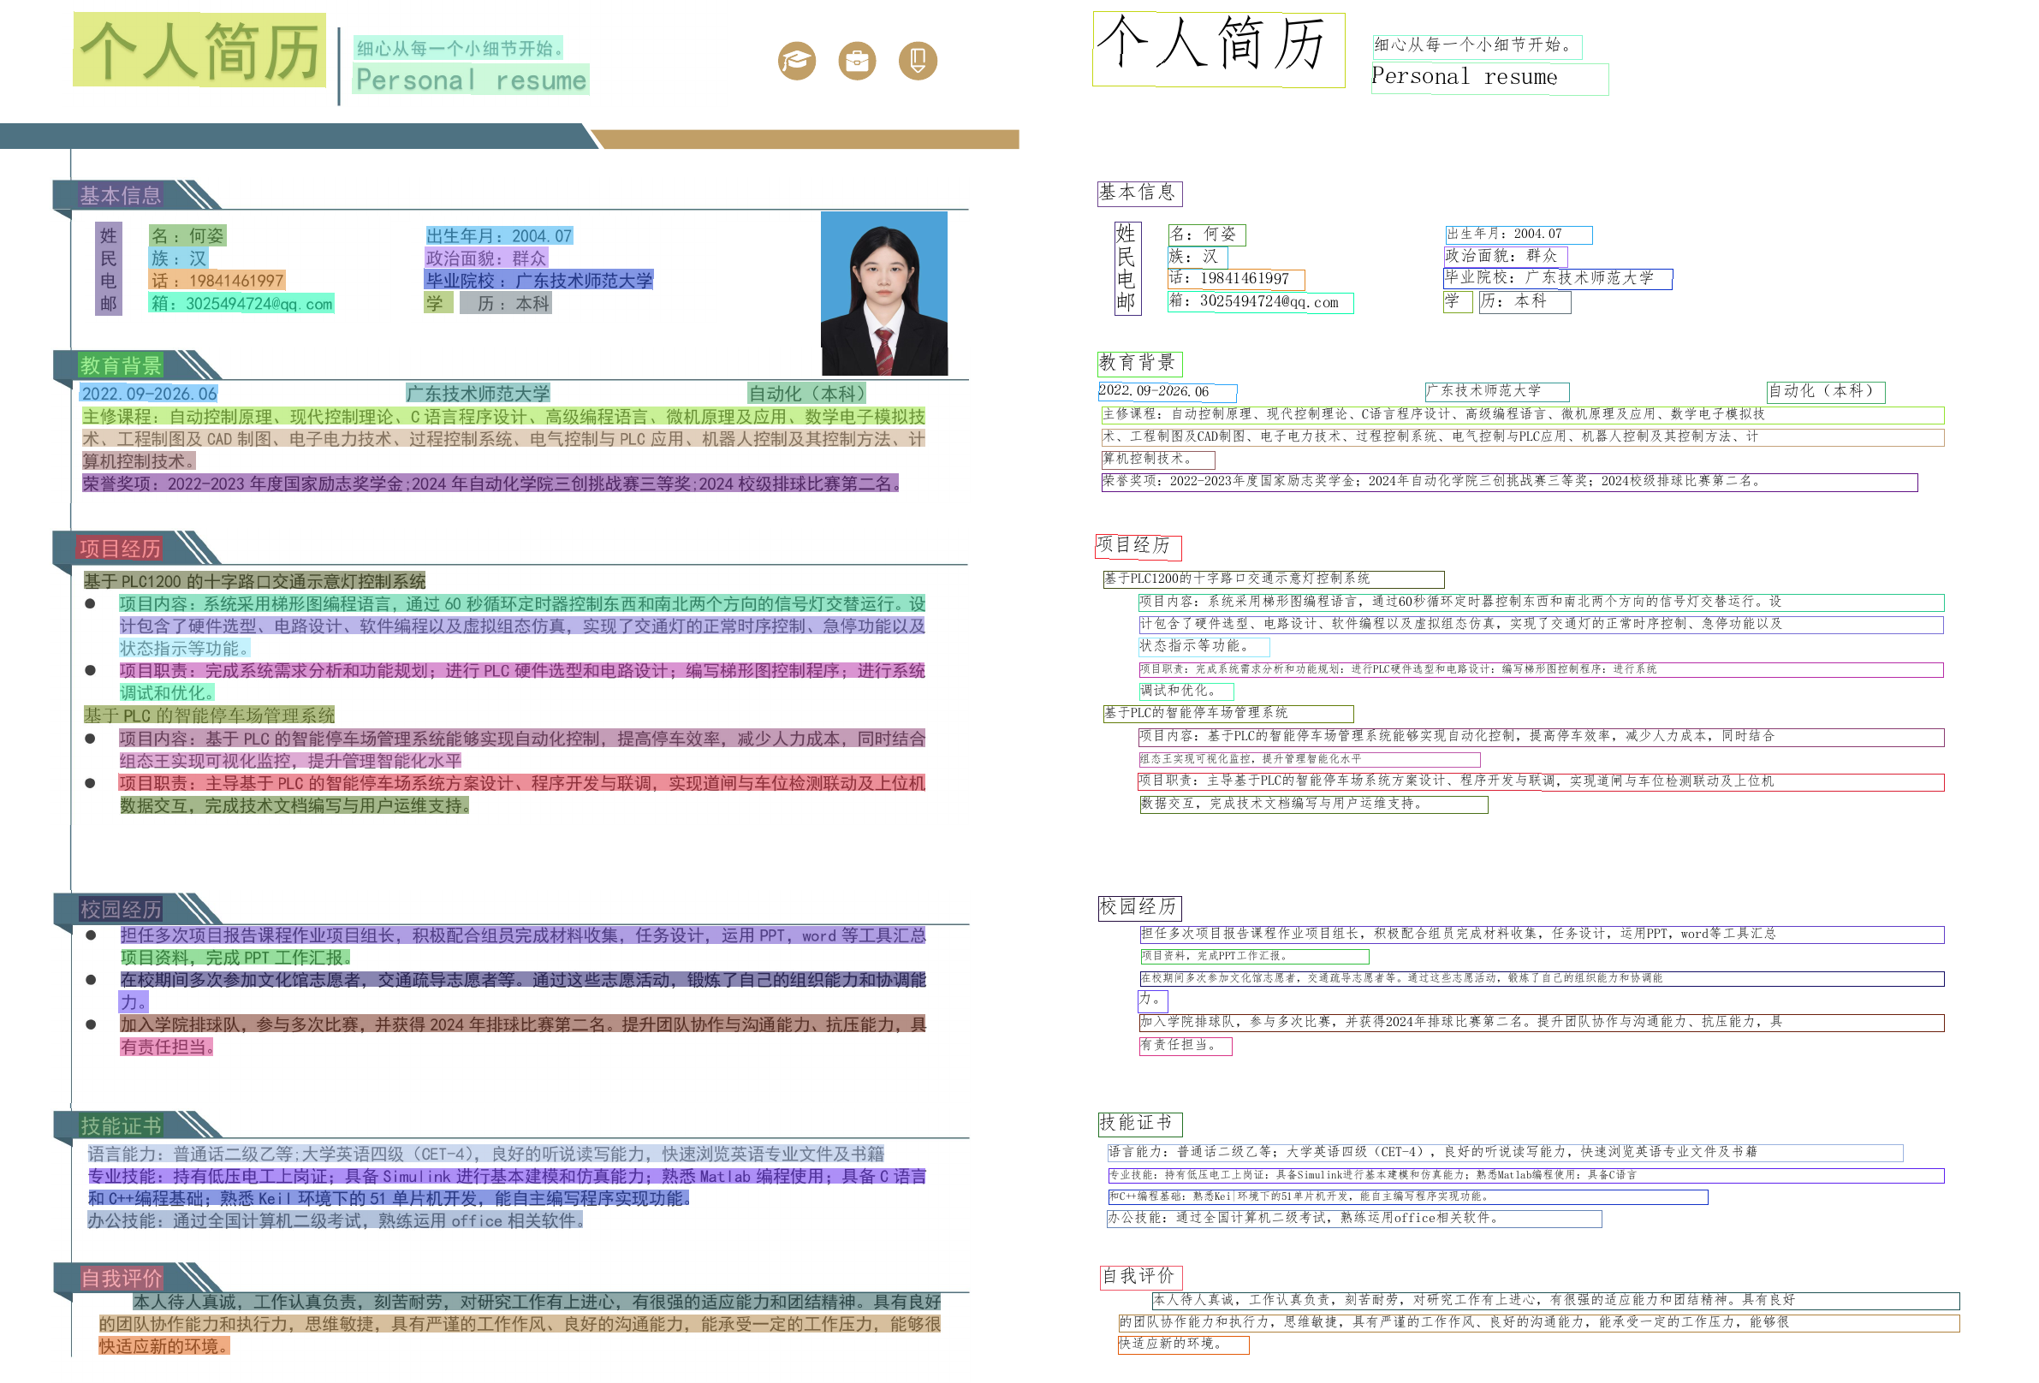
Task: Click the highlighted 校园经历 heading on the left
Action: click(x=120, y=909)
